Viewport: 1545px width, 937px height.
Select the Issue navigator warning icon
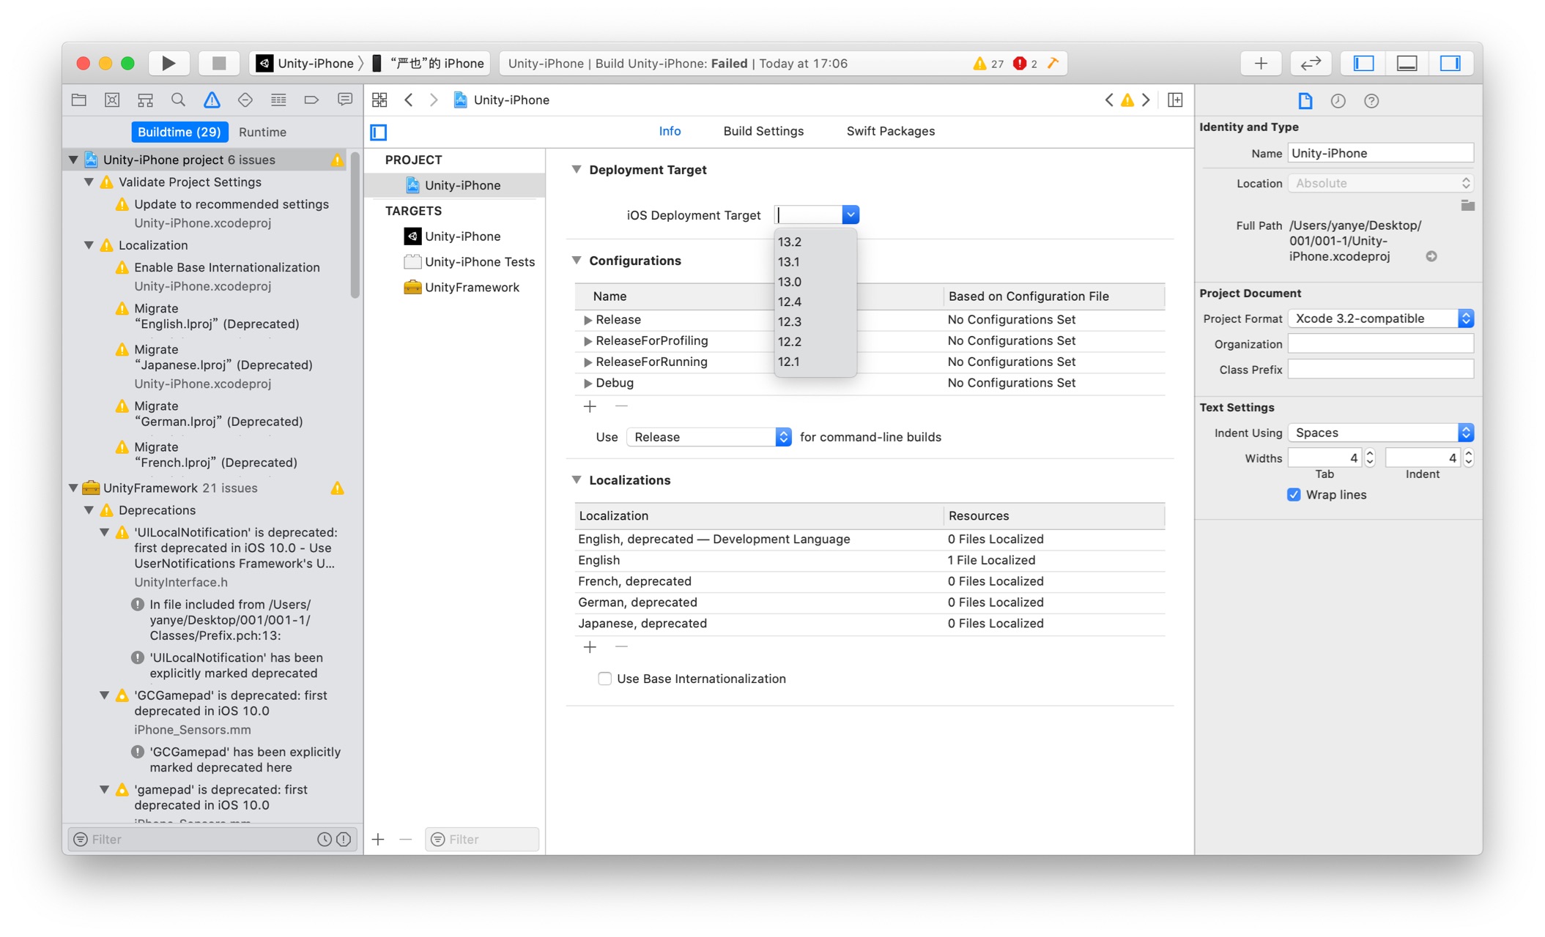click(x=212, y=100)
